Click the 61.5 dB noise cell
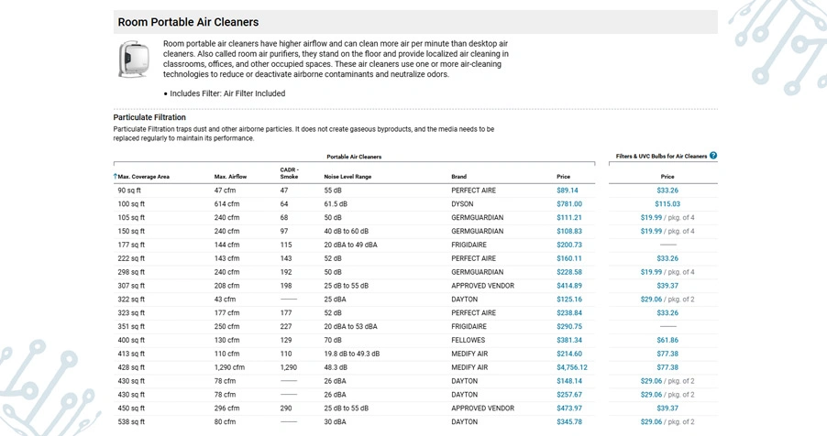This screenshot has width=827, height=436. point(335,204)
